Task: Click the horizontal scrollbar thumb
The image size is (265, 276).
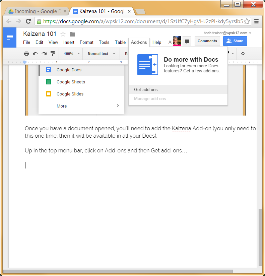Action: pyautogui.click(x=118, y=271)
